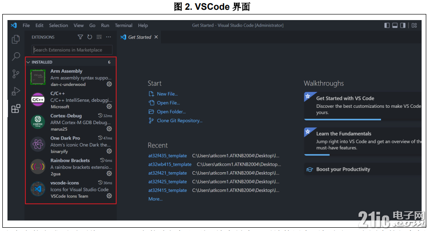Open the Go menu
The height and width of the screenshot is (231, 430).
(x=92, y=25)
